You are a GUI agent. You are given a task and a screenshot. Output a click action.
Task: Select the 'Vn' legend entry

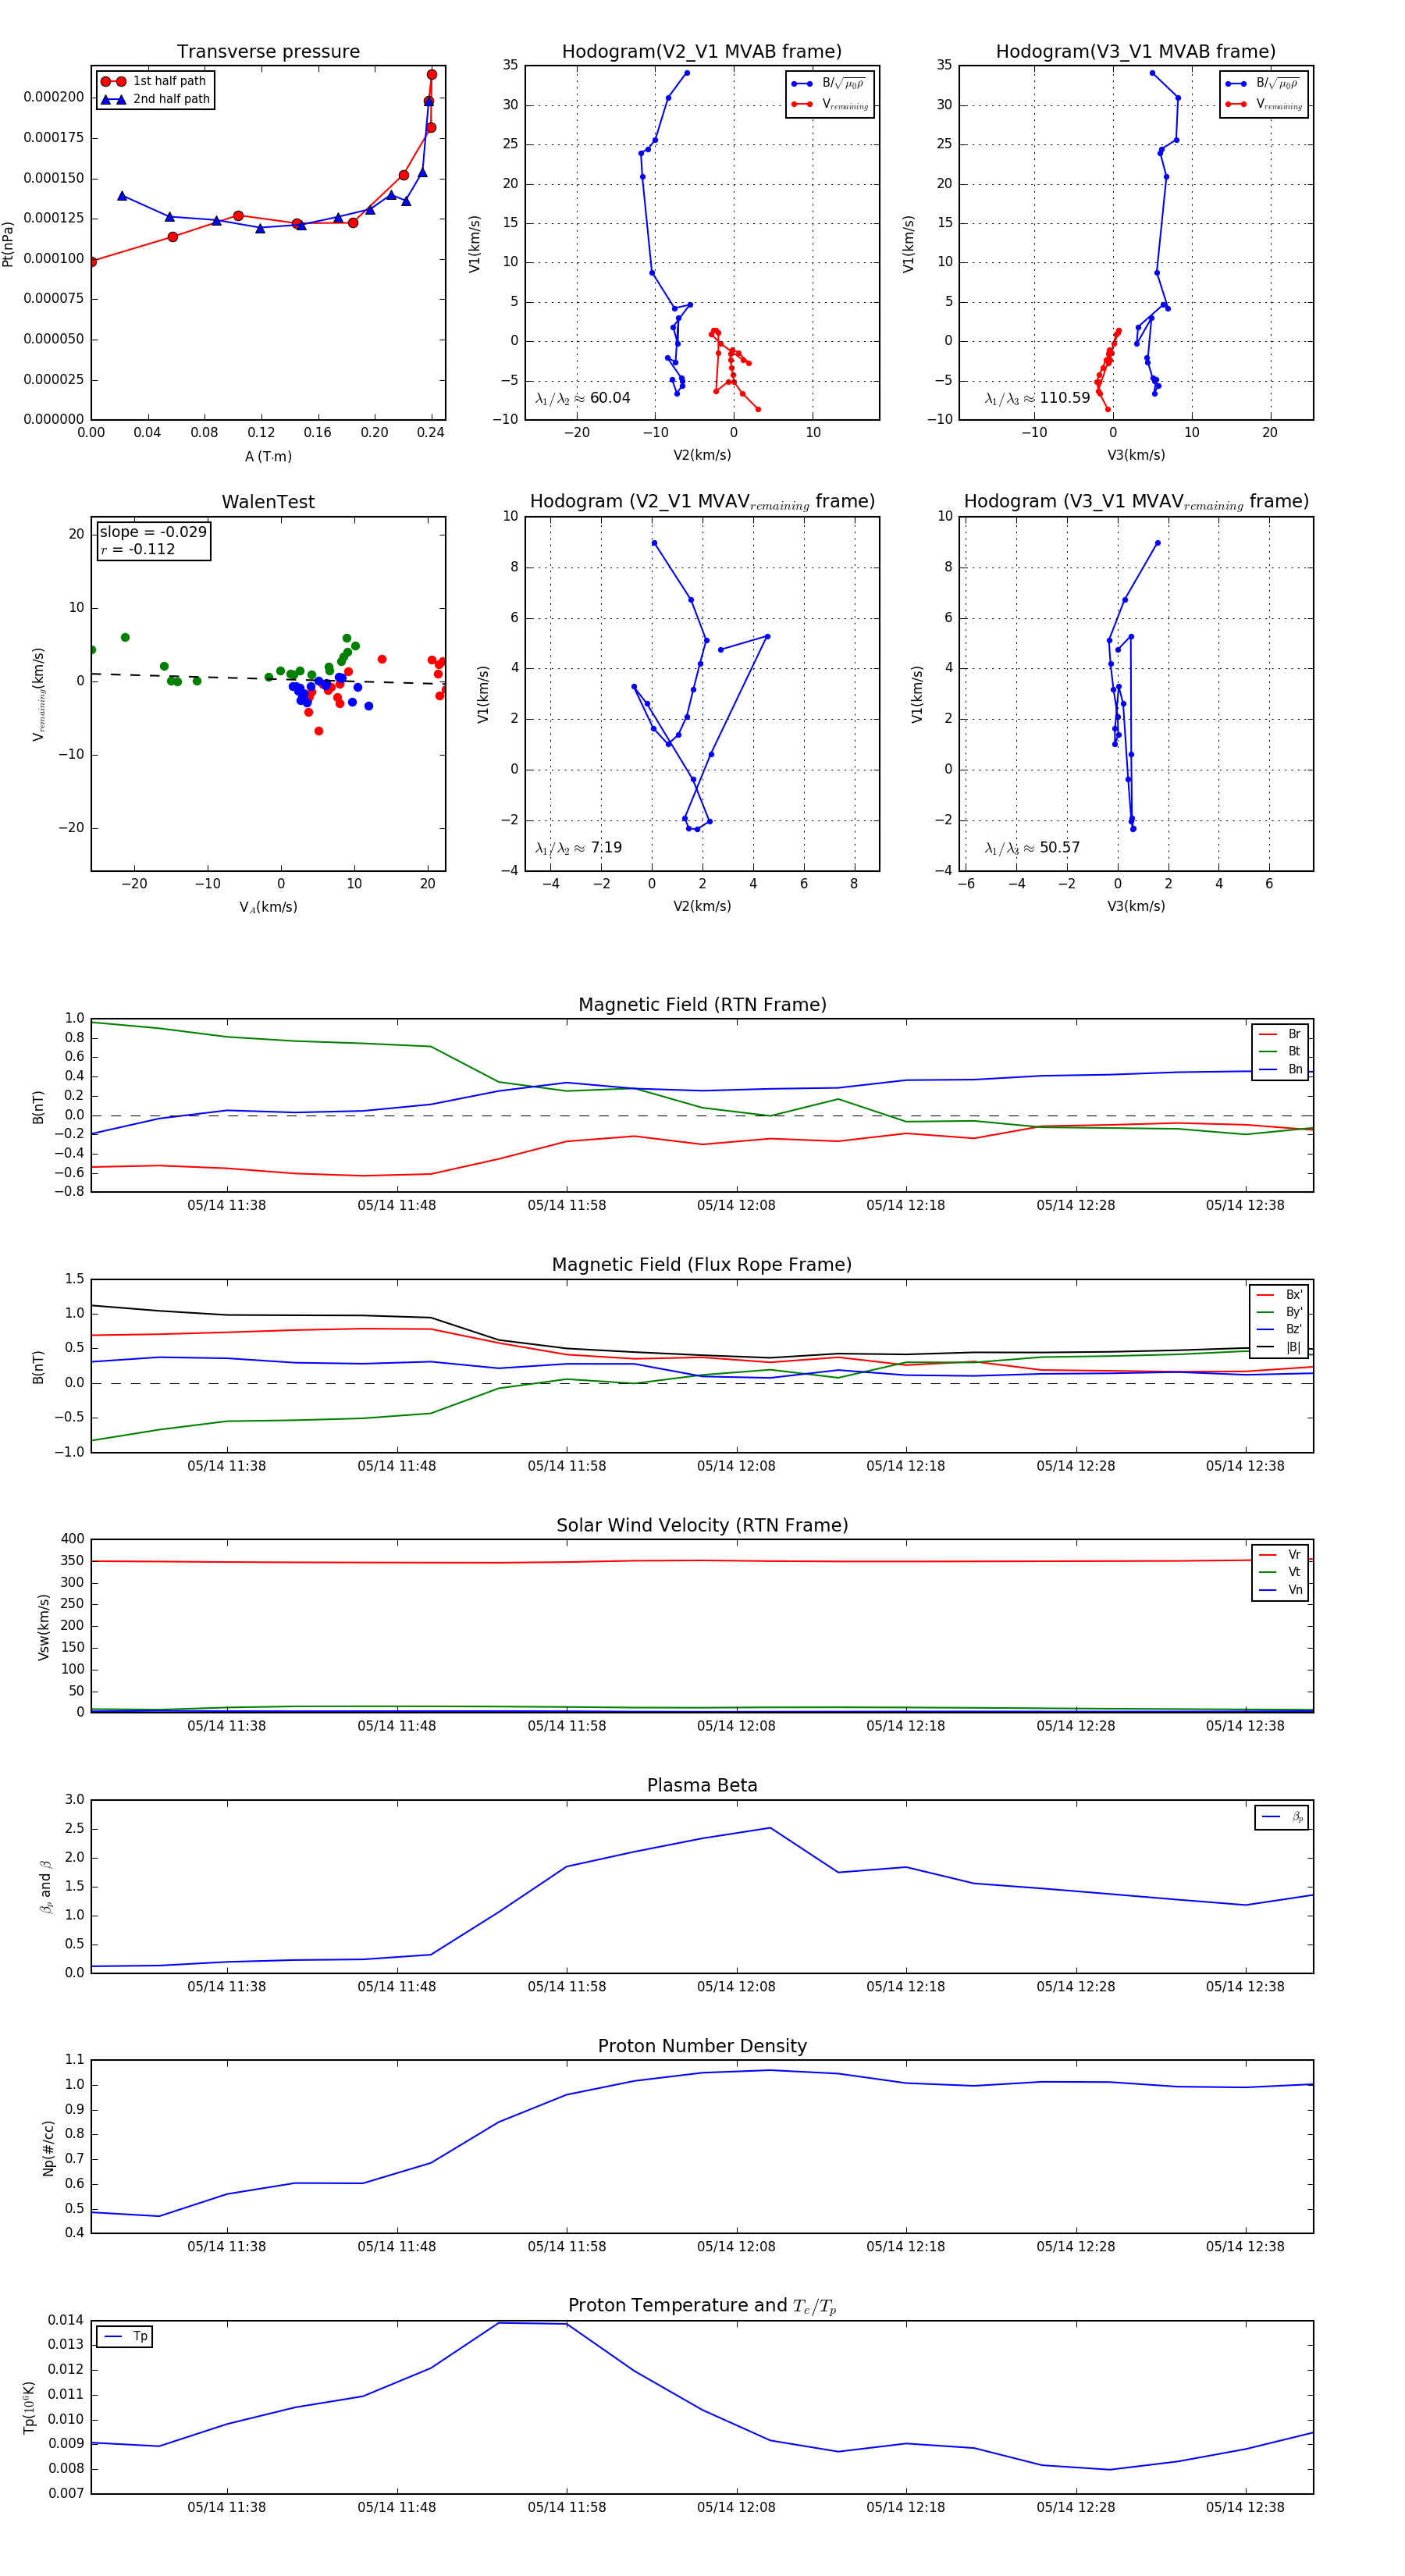[x=1280, y=1591]
